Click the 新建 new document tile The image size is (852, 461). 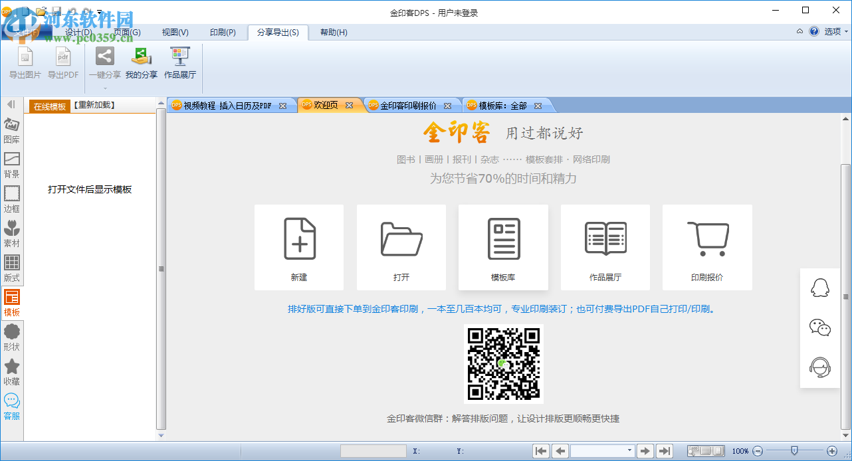coord(299,247)
